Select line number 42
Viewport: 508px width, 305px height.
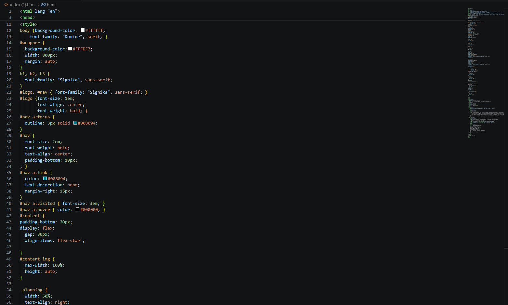pos(9,216)
